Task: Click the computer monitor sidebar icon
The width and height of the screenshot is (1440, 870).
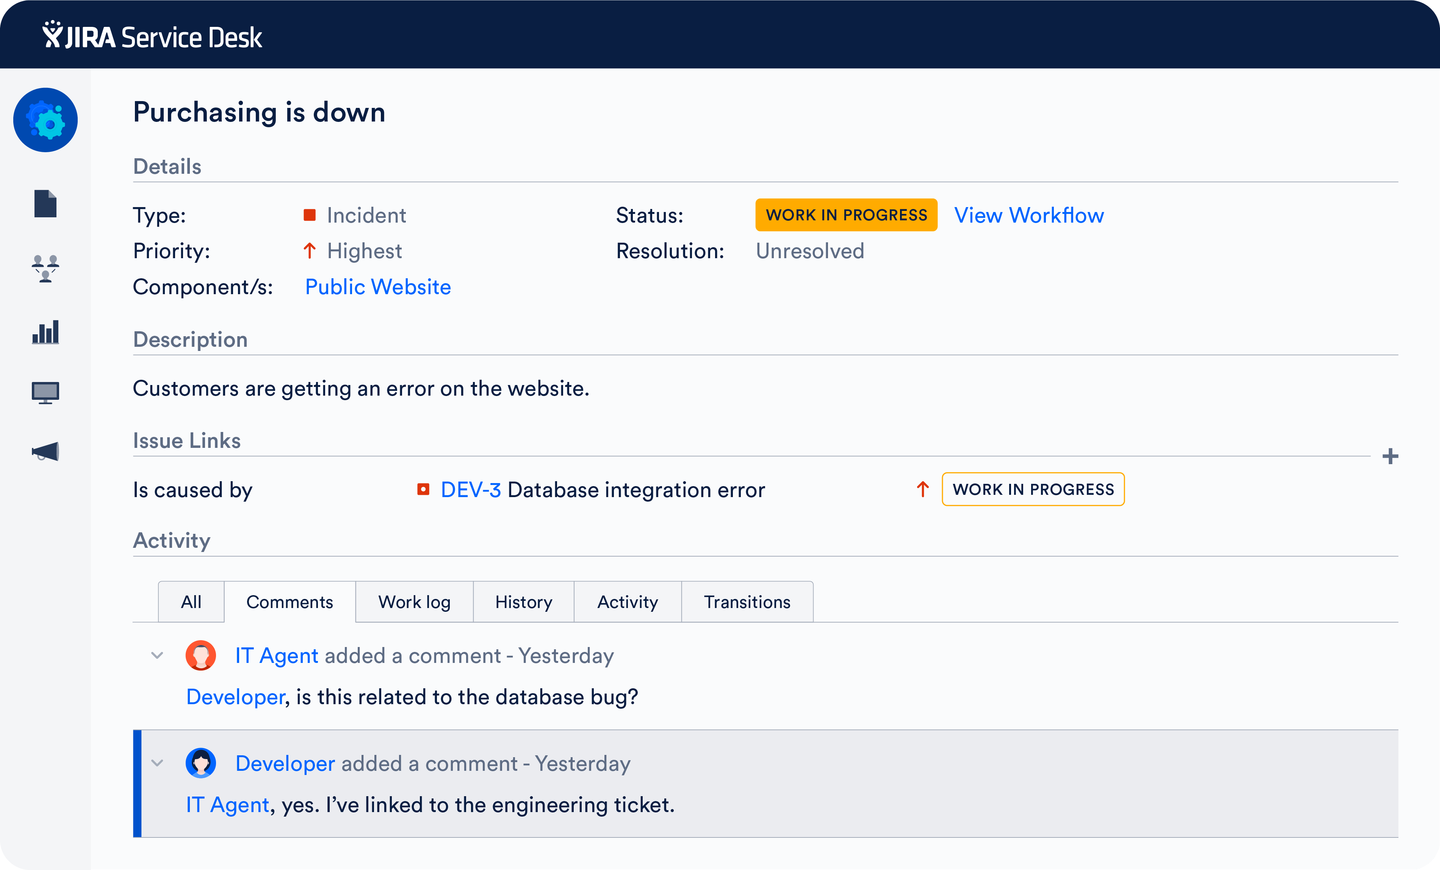Action: click(x=45, y=393)
